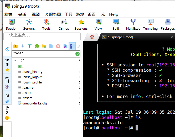Viewport: 175px width, 137px height.
Task: Open the Servers toolbar icon
Action: (x=29, y=25)
